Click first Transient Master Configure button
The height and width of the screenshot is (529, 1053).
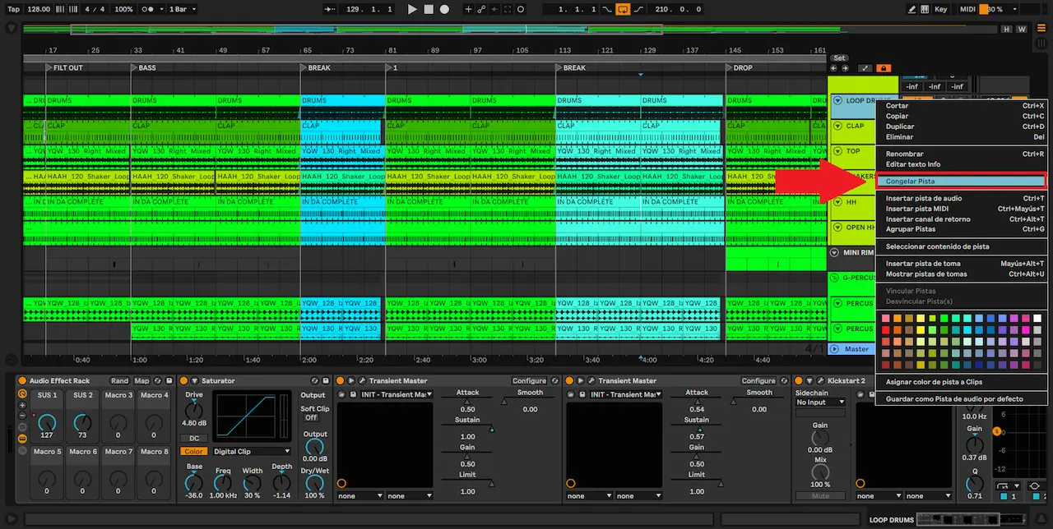coord(529,380)
